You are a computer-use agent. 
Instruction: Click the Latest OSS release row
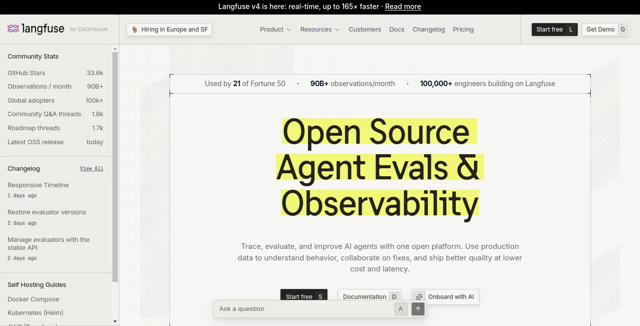click(55, 142)
